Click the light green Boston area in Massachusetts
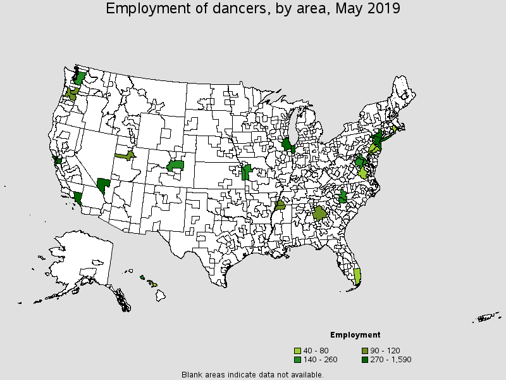This screenshot has height=380, width=506. tap(395, 128)
